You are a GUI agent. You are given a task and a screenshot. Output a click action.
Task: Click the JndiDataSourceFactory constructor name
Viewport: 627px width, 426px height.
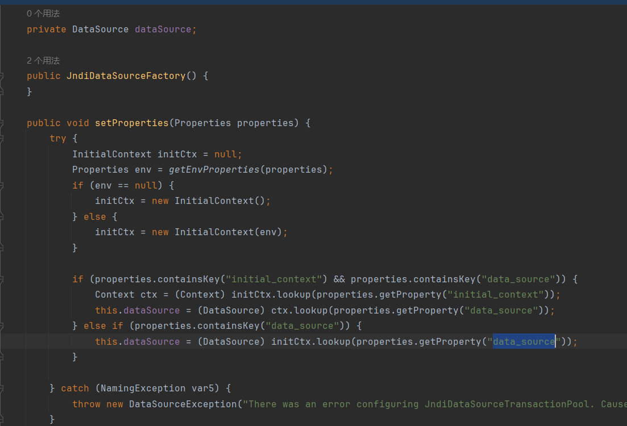click(126, 76)
